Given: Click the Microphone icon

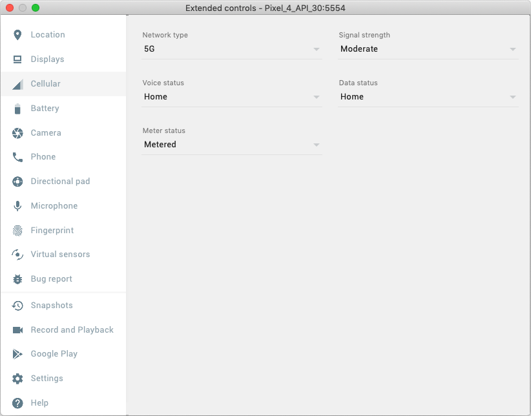Looking at the screenshot, I should tap(17, 206).
